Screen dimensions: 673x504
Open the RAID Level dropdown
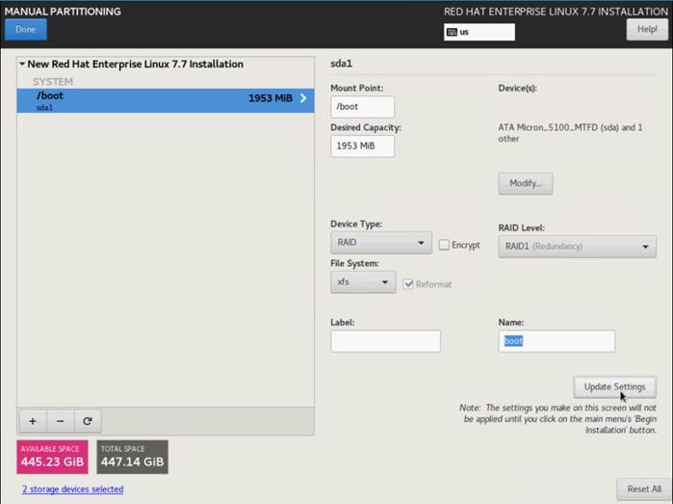[x=578, y=247]
